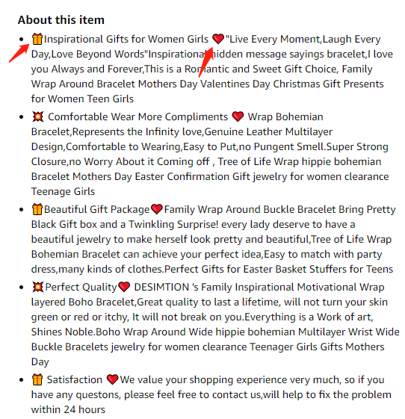This screenshot has width=405, height=419.
Task: Click the Beautiful Gift Package text
Action: tap(97, 209)
